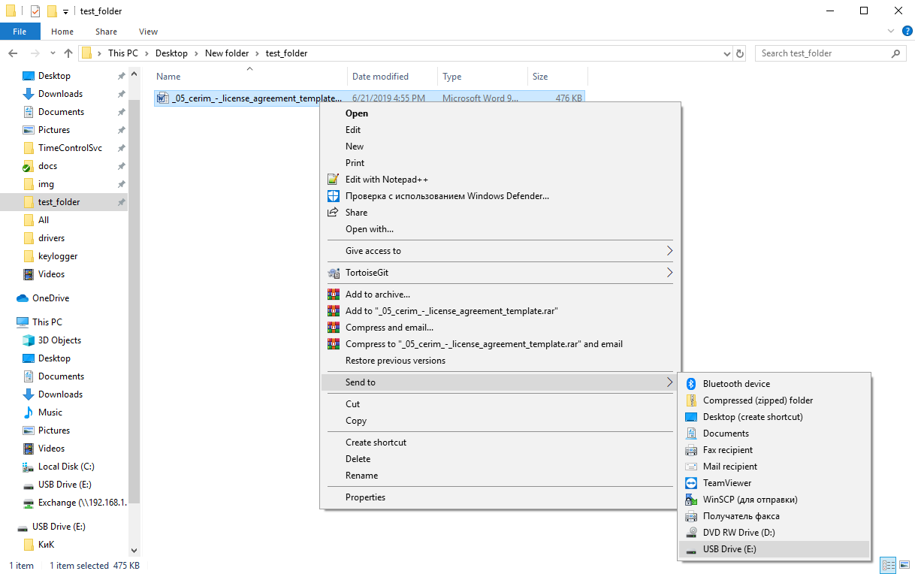Viewport: 915px width, 574px height.
Task: Click the Compressed (zipped) folder icon
Action: coord(691,400)
